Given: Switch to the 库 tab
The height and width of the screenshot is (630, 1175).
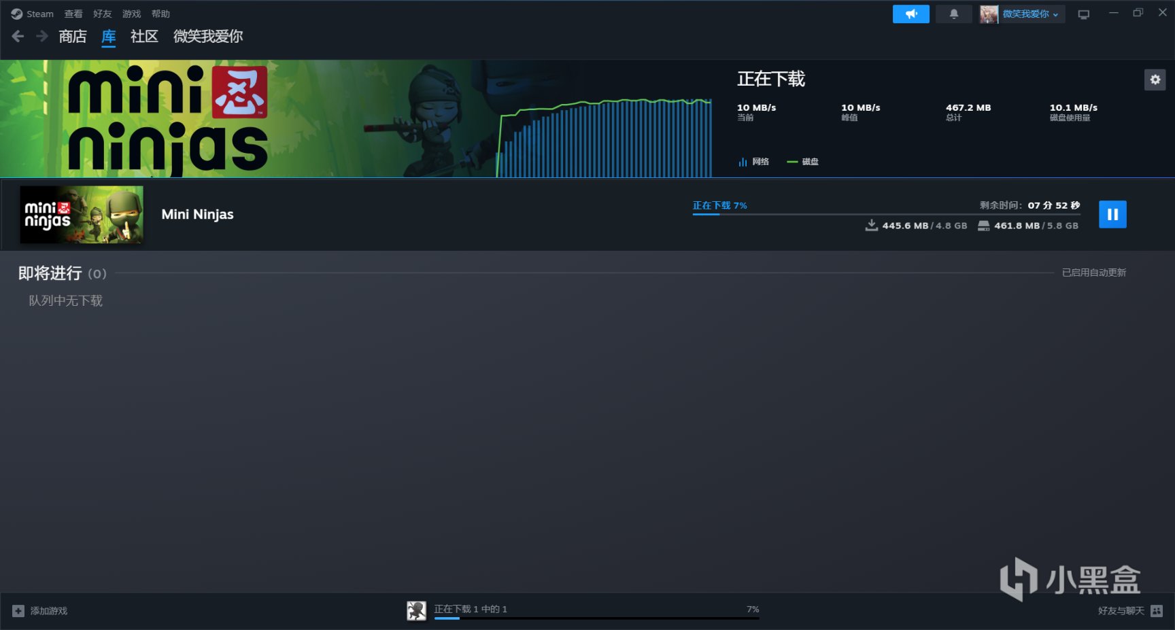Looking at the screenshot, I should pyautogui.click(x=109, y=36).
